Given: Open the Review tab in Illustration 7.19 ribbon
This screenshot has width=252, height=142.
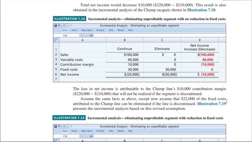Looking at the screenshot, I should tap(121, 131).
